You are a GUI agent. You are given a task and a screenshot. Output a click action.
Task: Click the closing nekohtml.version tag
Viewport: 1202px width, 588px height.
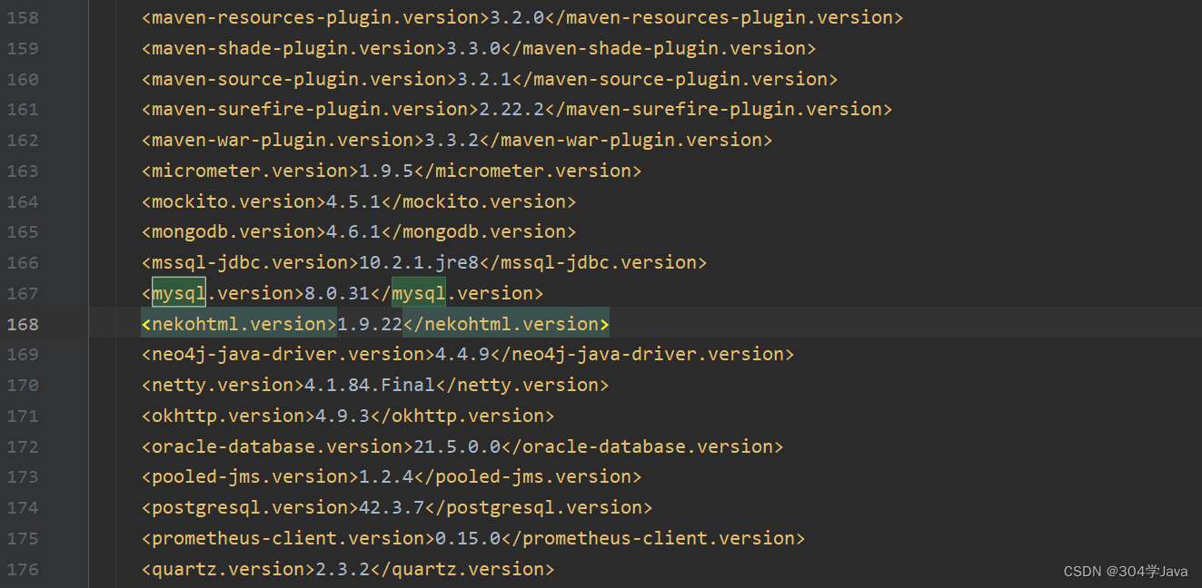[506, 324]
